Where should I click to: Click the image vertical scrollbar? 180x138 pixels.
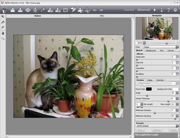coord(132,76)
